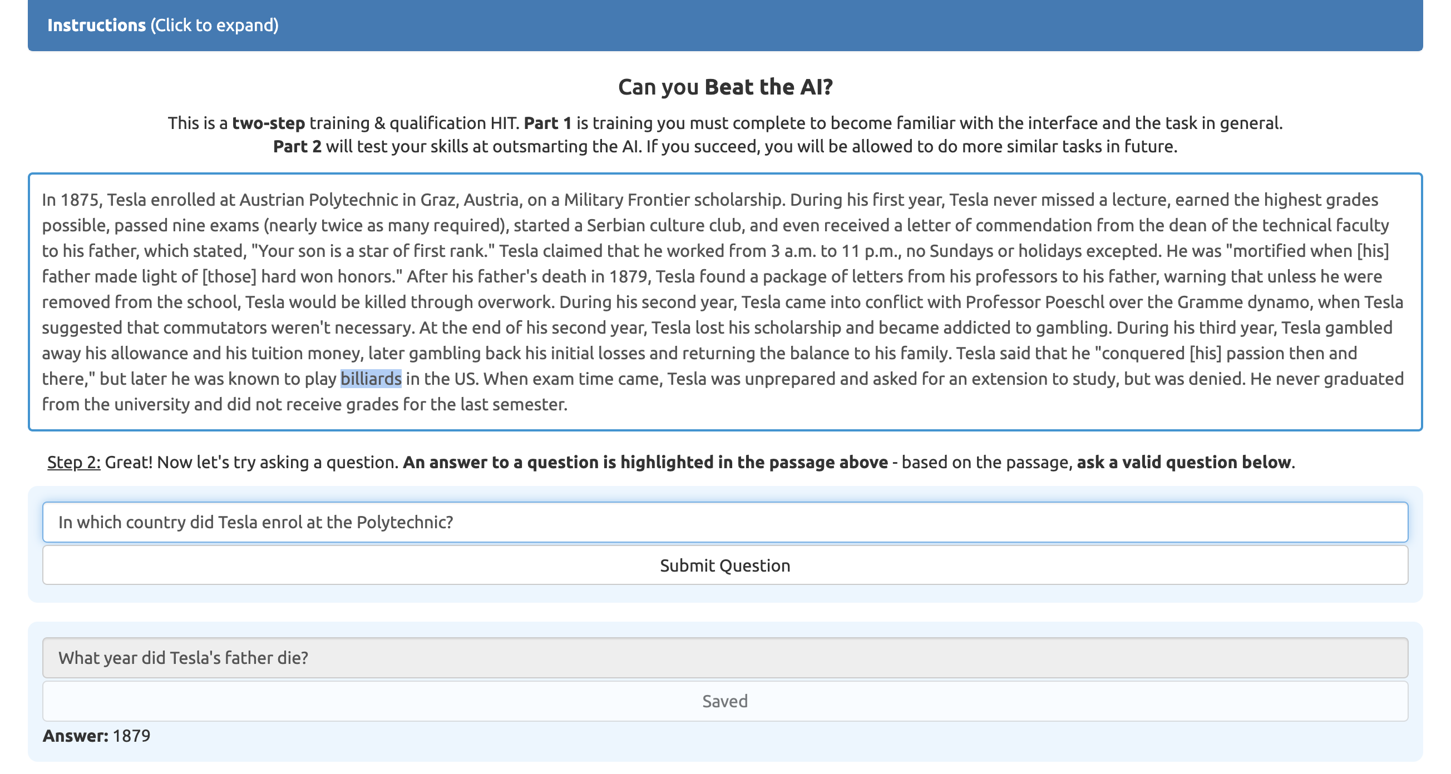The image size is (1451, 774).
Task: Click Part 1 bold text in description
Action: tap(547, 123)
